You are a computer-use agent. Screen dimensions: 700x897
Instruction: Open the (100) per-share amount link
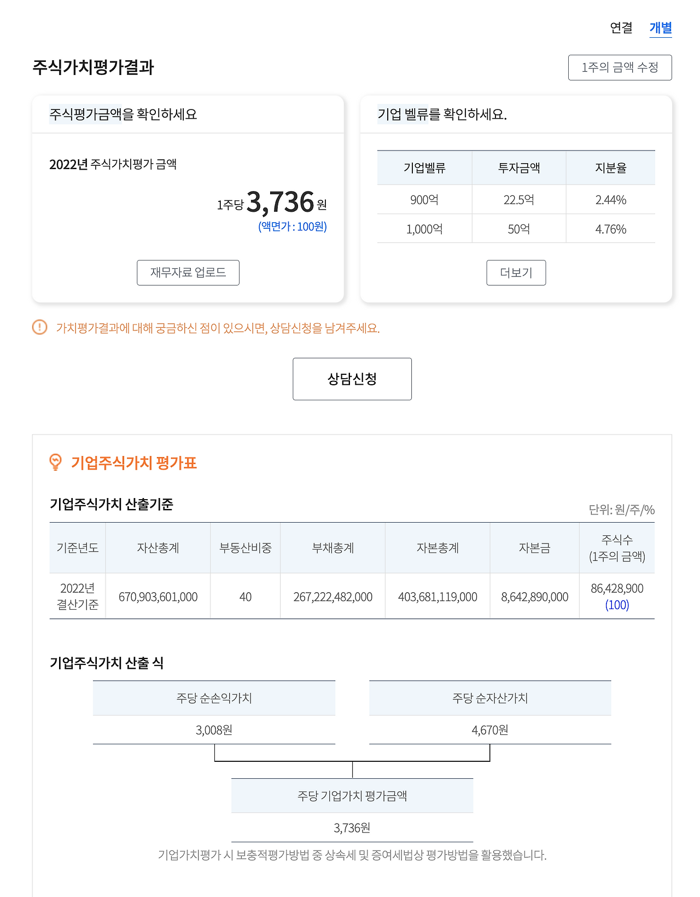click(617, 605)
